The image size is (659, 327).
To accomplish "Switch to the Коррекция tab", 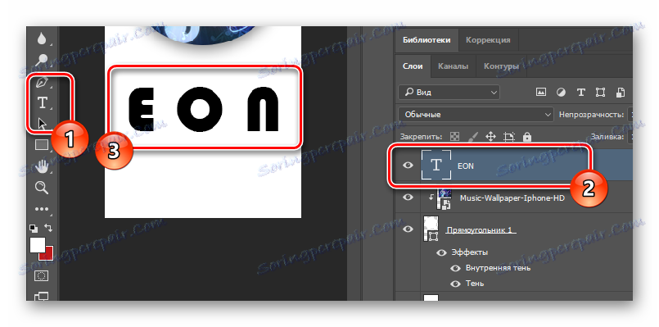I will point(488,40).
